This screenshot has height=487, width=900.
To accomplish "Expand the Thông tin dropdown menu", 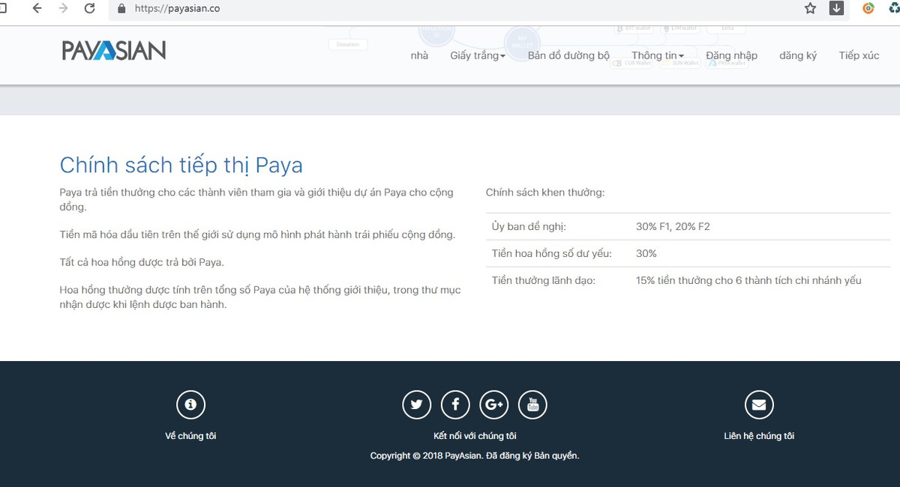I will (658, 55).
